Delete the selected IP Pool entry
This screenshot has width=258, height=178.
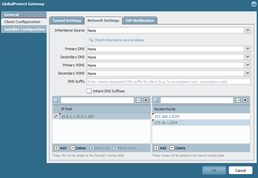[x=78, y=148]
